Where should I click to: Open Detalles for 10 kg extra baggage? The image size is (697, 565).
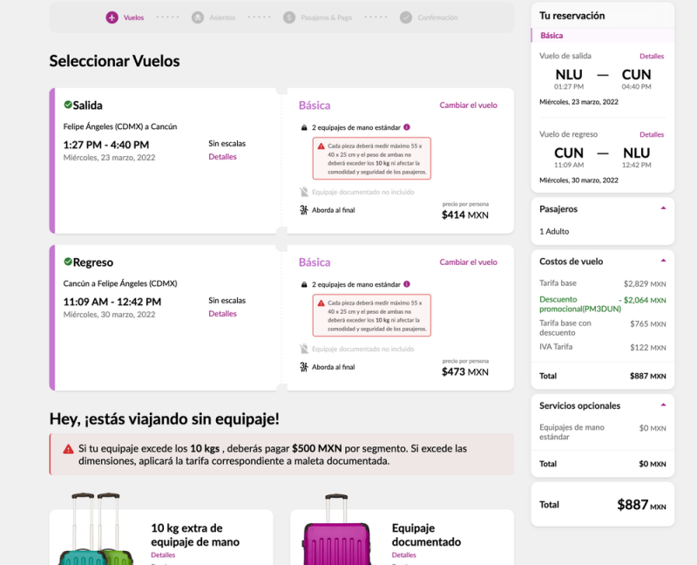coord(163,555)
